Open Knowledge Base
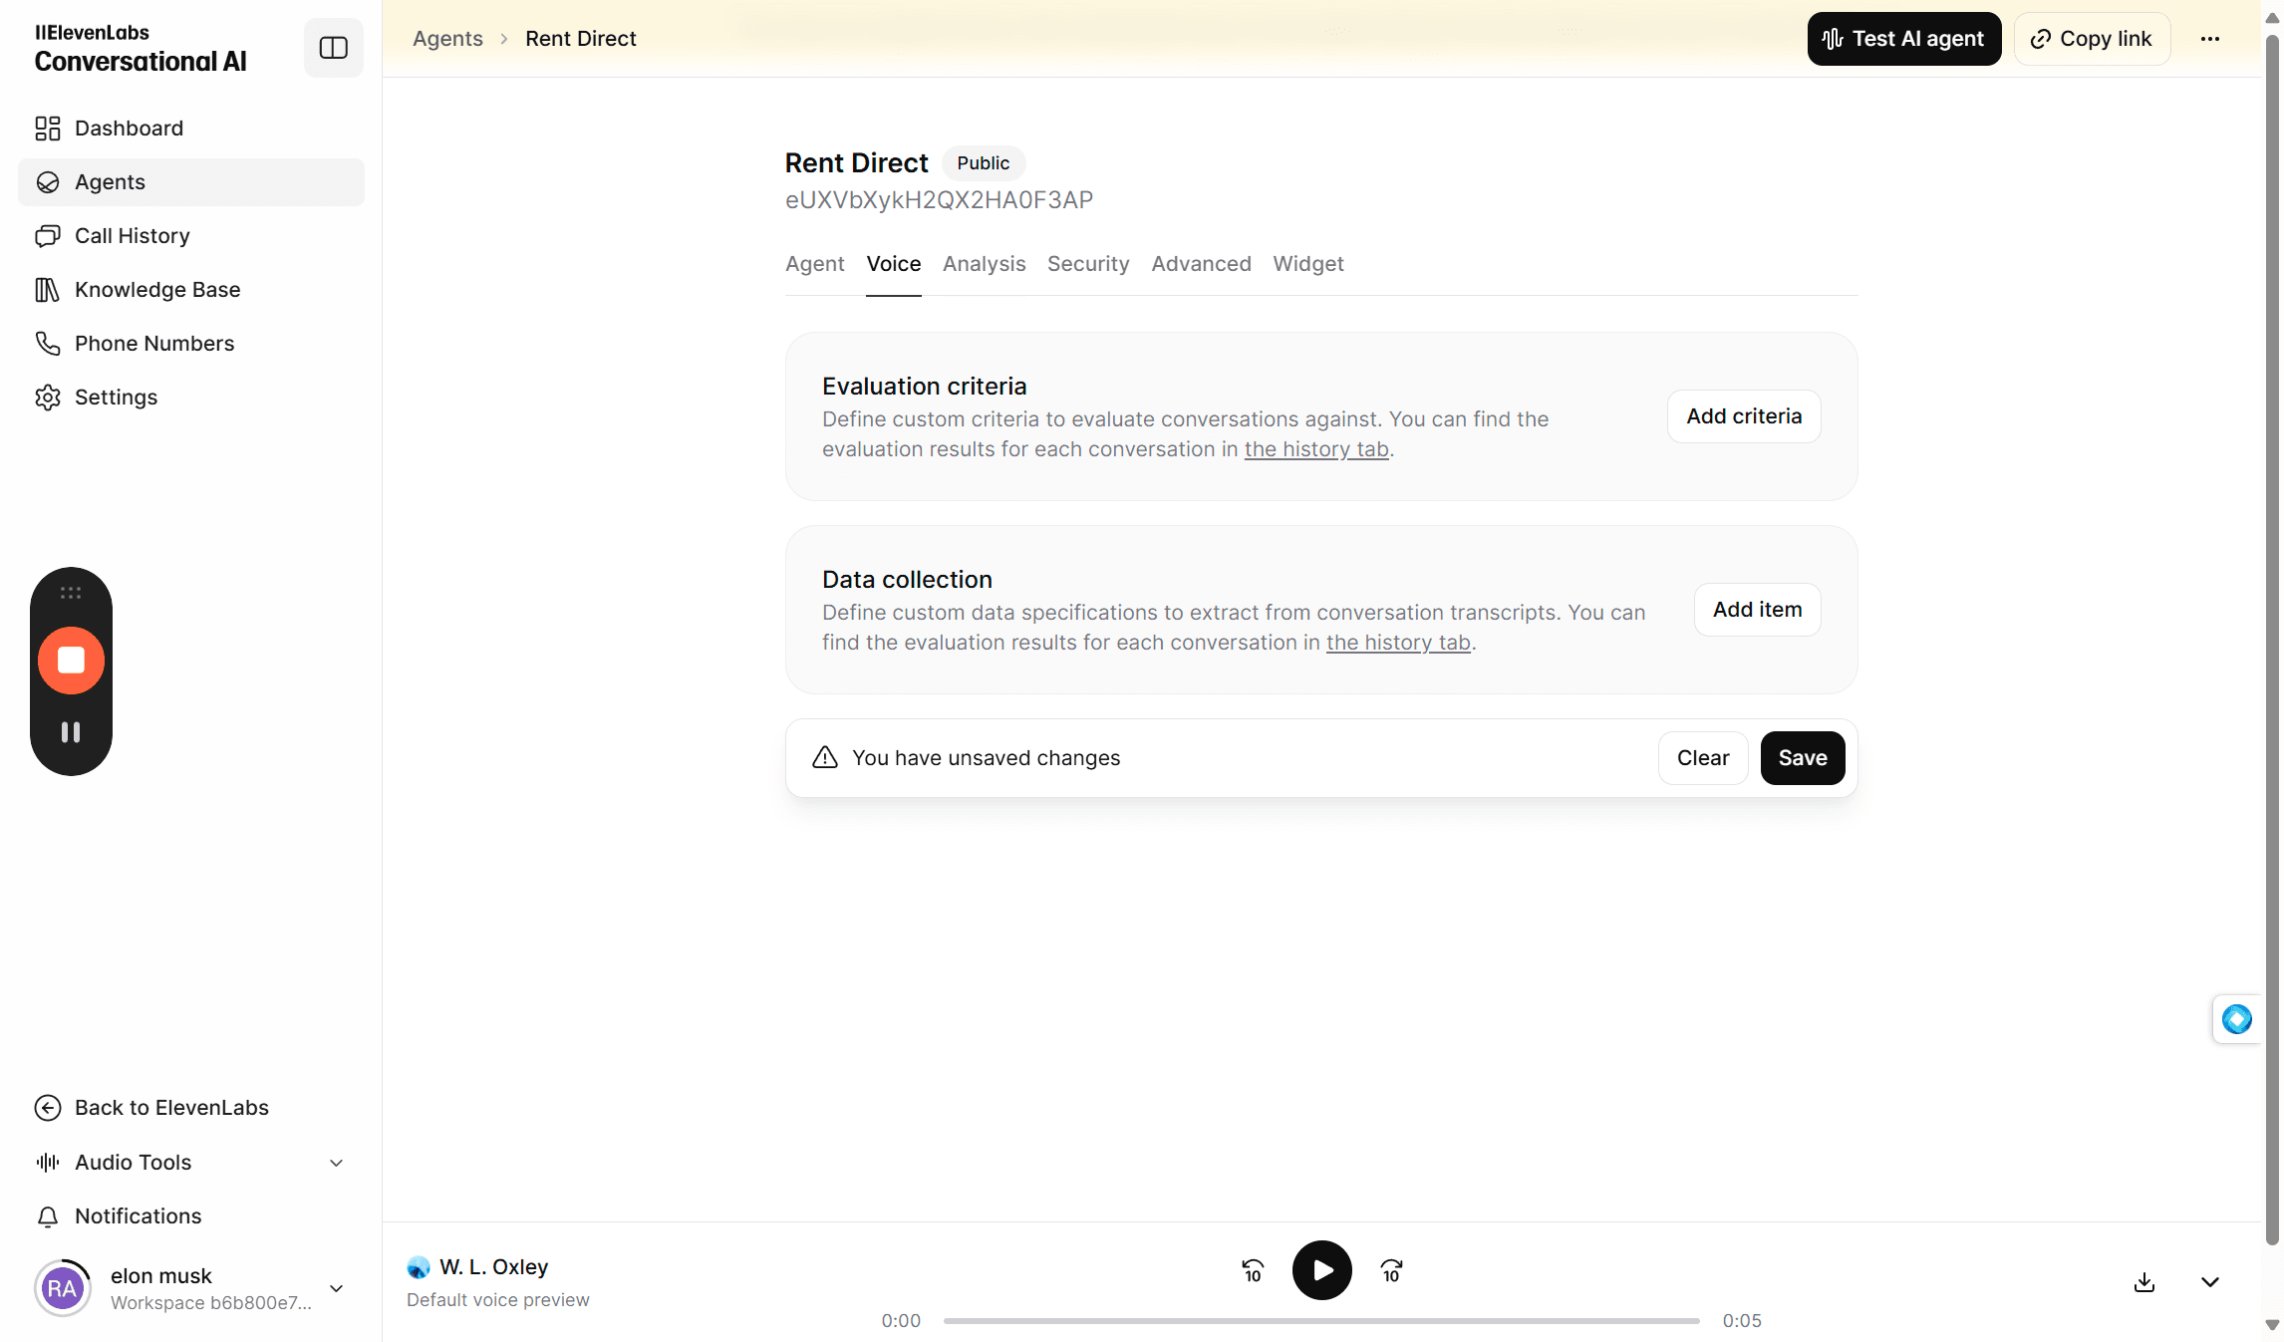The image size is (2284, 1342). click(x=190, y=290)
